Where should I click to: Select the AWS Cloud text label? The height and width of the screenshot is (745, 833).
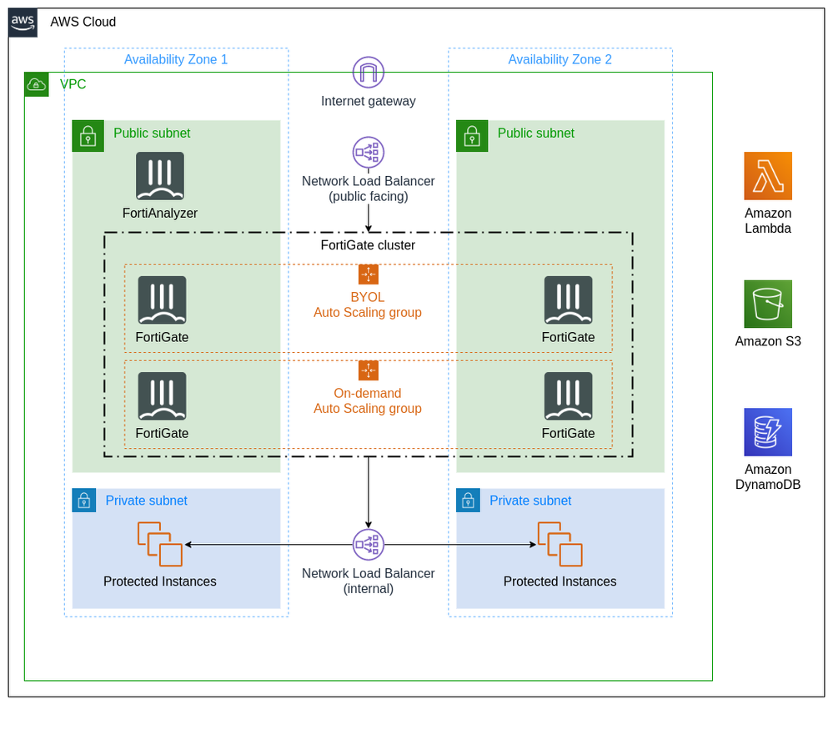(83, 22)
